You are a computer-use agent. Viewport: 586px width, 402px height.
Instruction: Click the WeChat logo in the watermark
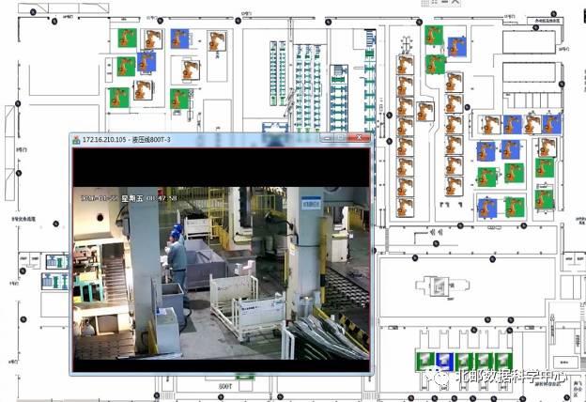click(439, 377)
